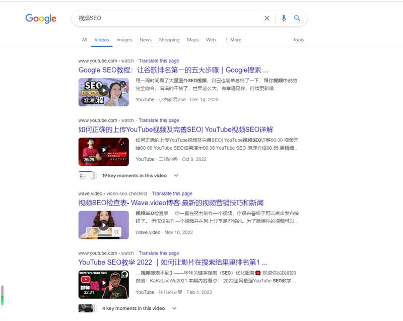Click the 19 key moments preview thumbnail
The width and height of the screenshot is (403, 321).
87,175
